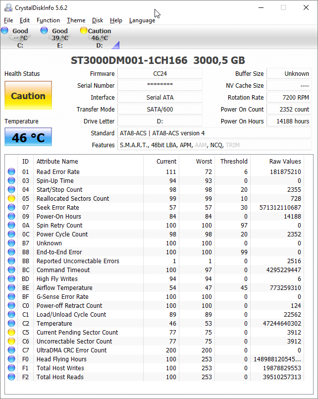Click yellow icon of Reallocated Sectors Count
318x399 pixels.
11,198
